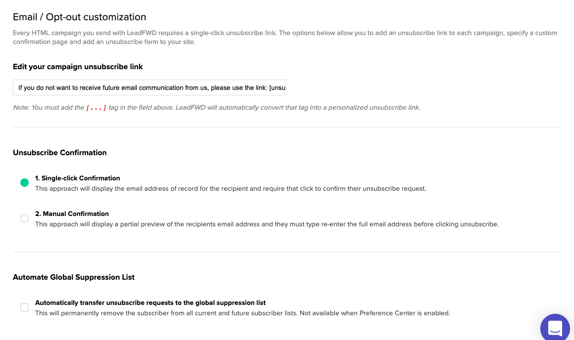574x340 pixels.
Task: Click the intro paragraph about HTML campaigns
Action: pyautogui.click(x=285, y=37)
